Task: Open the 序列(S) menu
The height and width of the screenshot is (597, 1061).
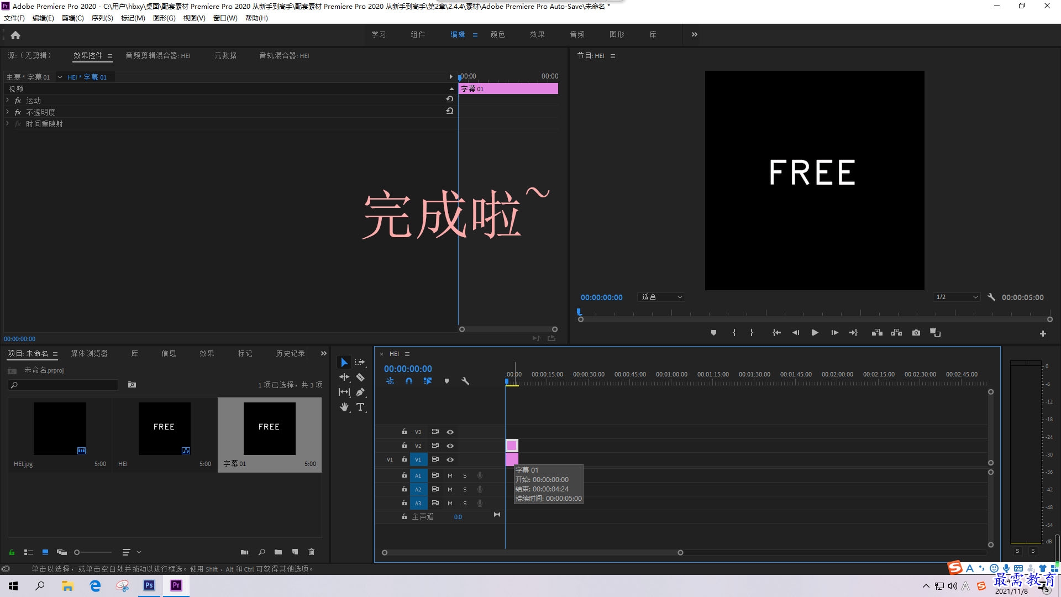Action: tap(102, 18)
